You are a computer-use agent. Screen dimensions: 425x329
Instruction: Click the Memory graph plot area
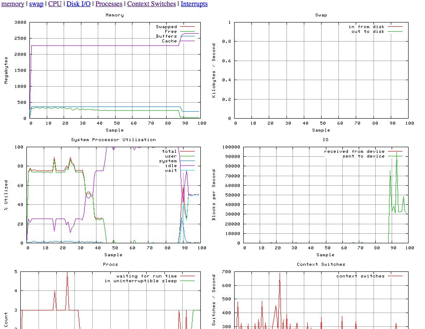pos(115,70)
